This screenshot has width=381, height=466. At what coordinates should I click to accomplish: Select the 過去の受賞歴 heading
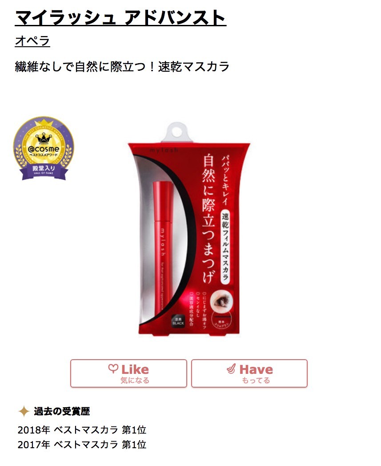pos(62,411)
